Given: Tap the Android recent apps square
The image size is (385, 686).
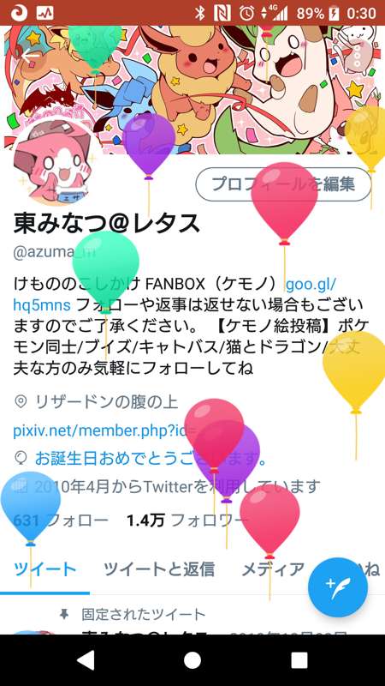Looking at the screenshot, I should tap(299, 660).
